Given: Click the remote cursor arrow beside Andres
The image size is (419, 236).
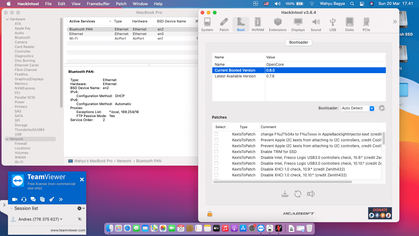Looking at the screenshot, I should tap(80, 219).
